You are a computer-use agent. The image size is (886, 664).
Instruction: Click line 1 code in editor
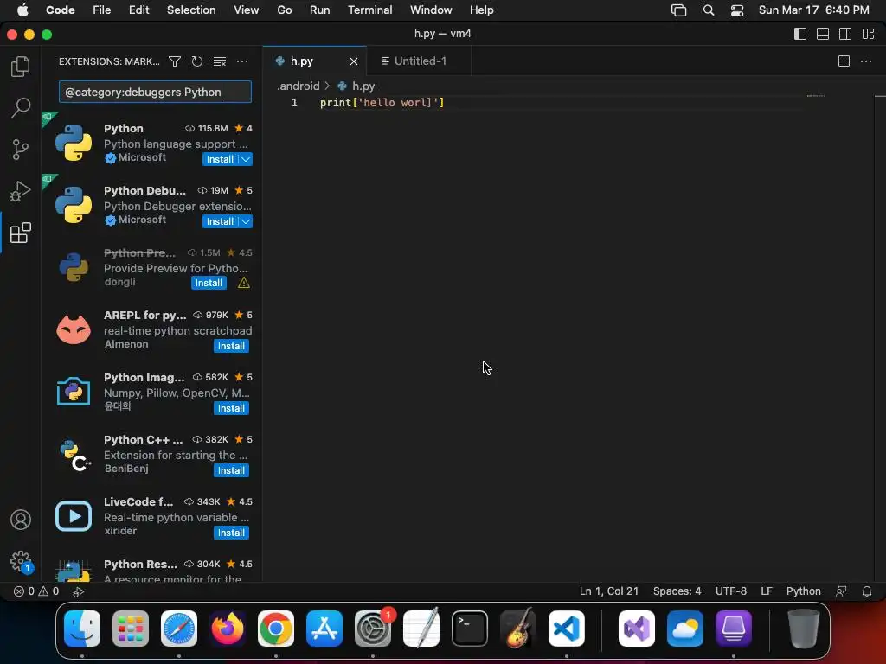[382, 103]
